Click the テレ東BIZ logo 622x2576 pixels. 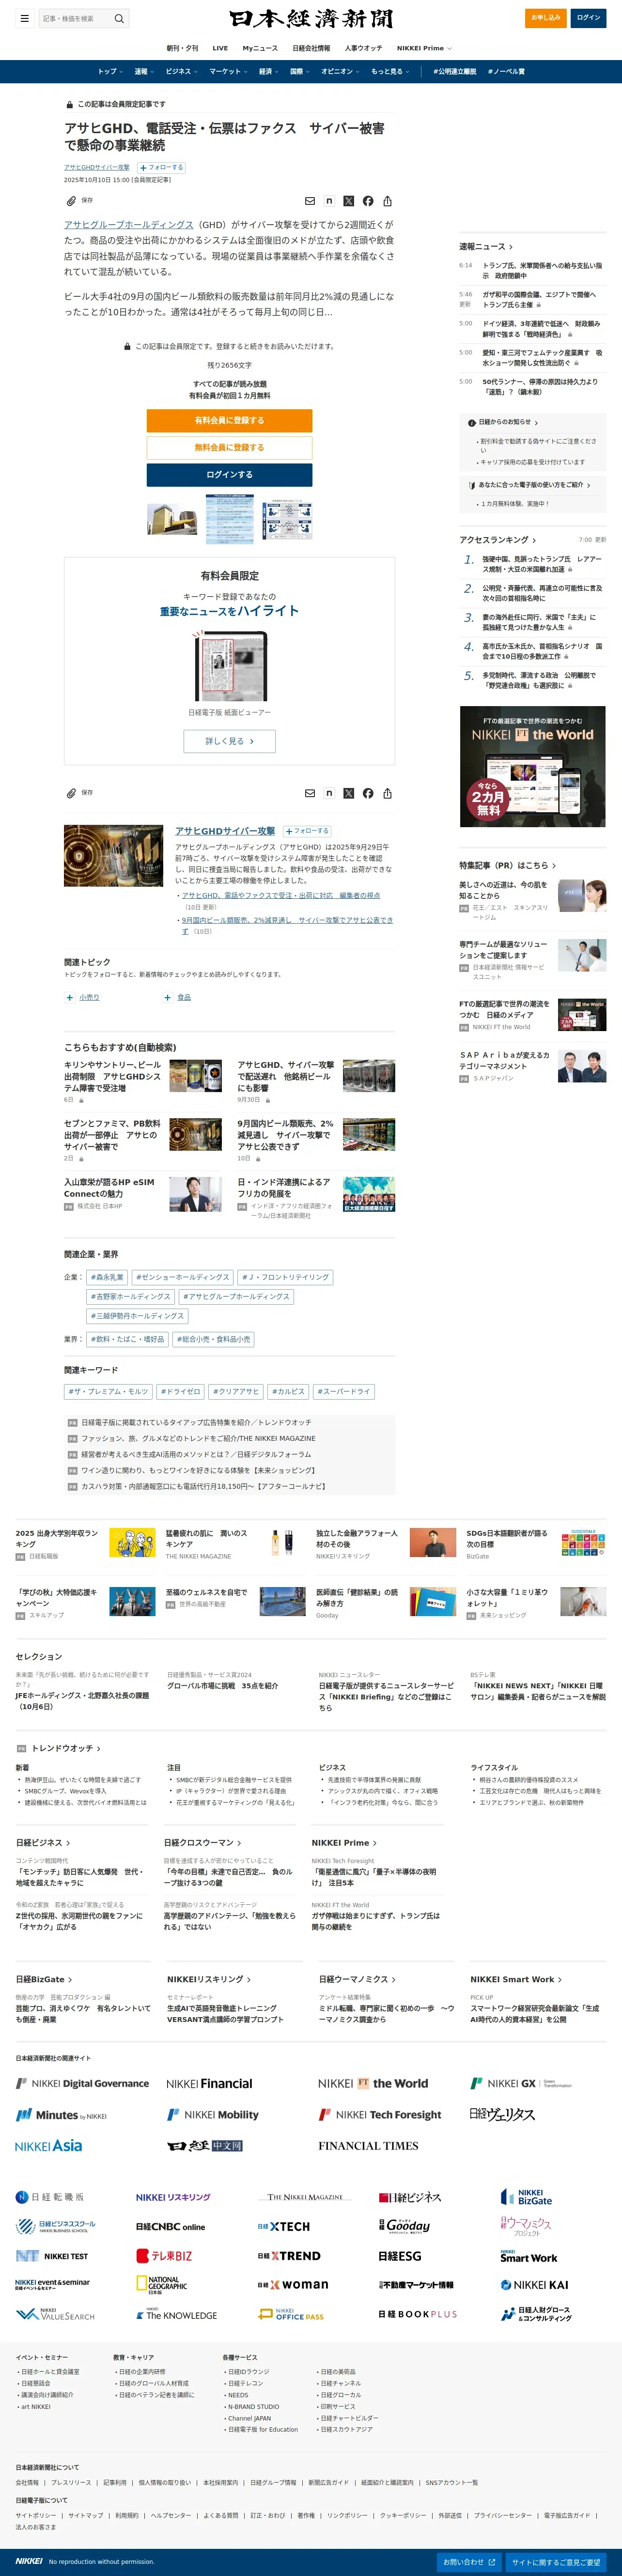(x=164, y=2255)
